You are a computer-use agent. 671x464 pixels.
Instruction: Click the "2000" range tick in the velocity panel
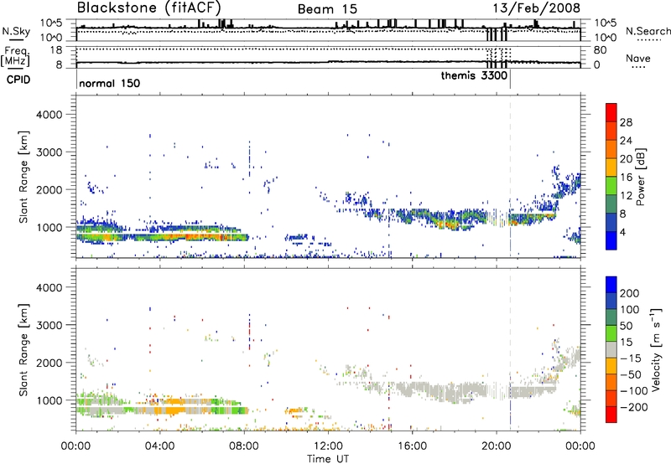point(49,363)
